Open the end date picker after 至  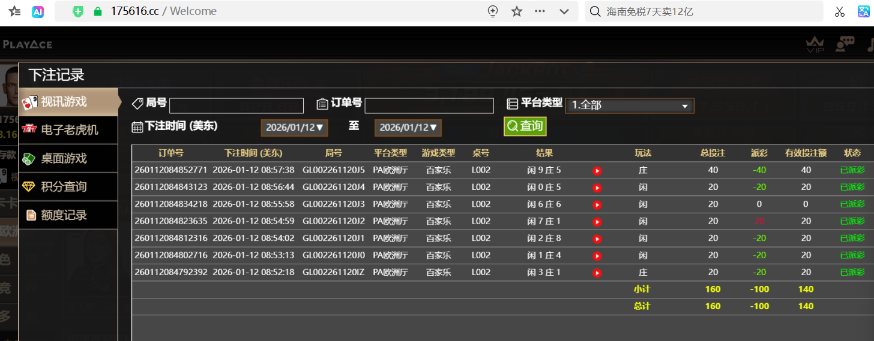pos(408,128)
